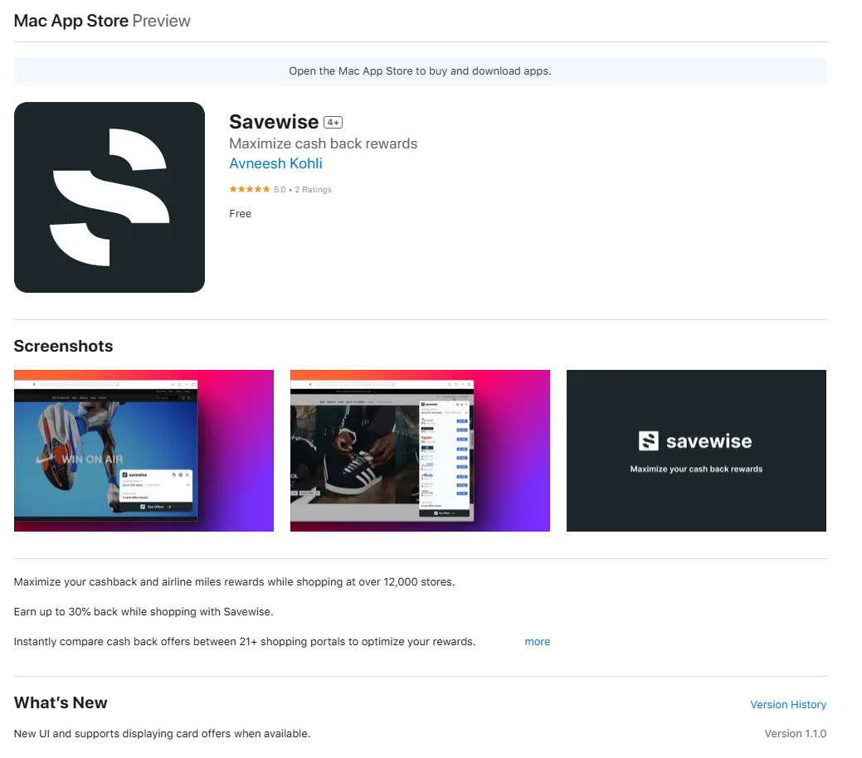Click the 4+ age rating badge
862x758 pixels.
pyautogui.click(x=334, y=123)
